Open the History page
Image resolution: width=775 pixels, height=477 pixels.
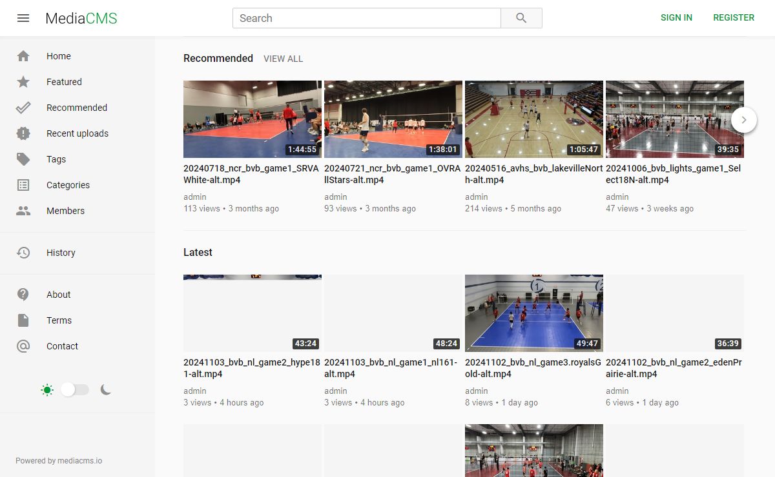coord(77,253)
